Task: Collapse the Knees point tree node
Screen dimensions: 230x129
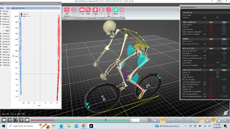Action: pyautogui.click(x=1, y=24)
